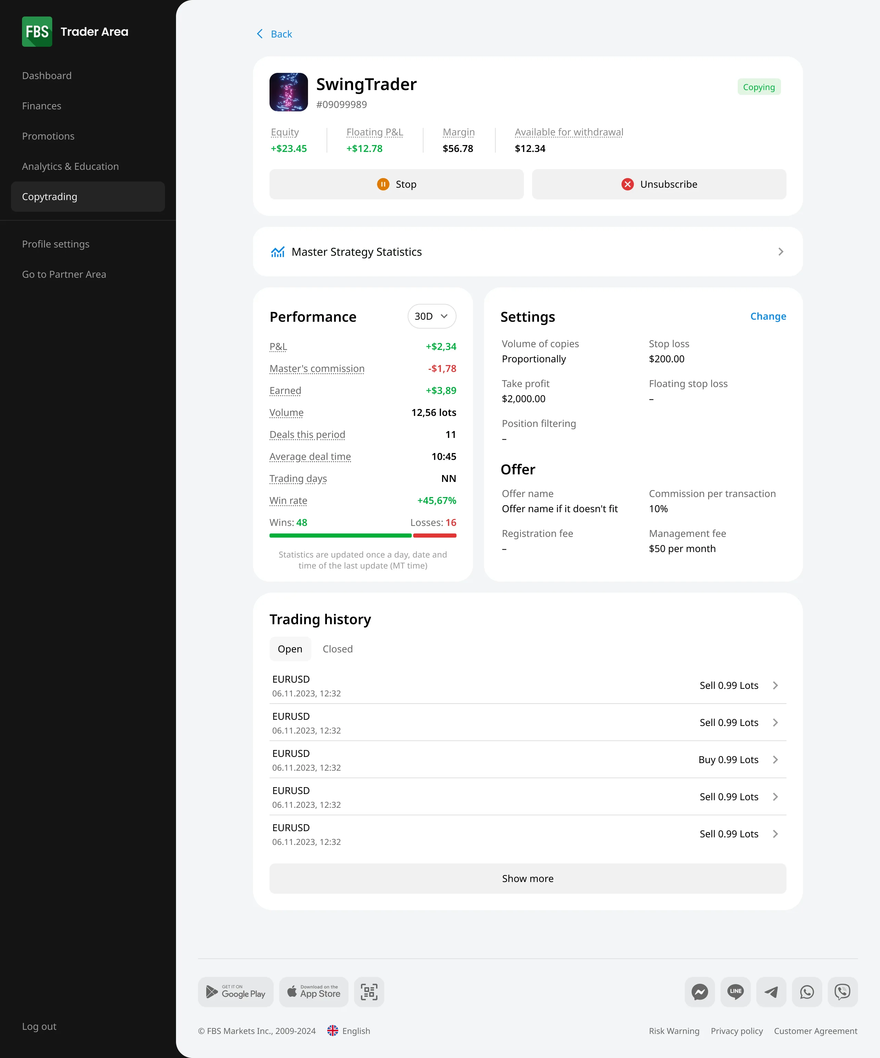Image resolution: width=880 pixels, height=1058 pixels.
Task: Select Promotions in the sidebar
Action: click(x=48, y=136)
